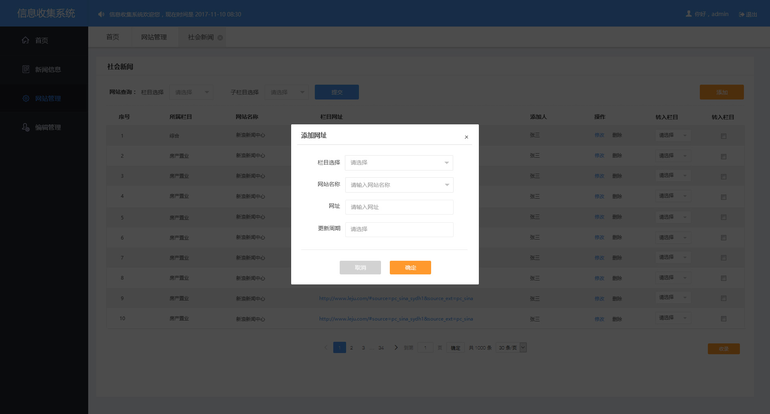Switch to the 首页 tab

tap(113, 37)
